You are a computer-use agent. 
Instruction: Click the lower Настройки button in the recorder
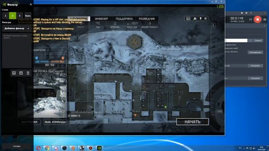pos(255,78)
